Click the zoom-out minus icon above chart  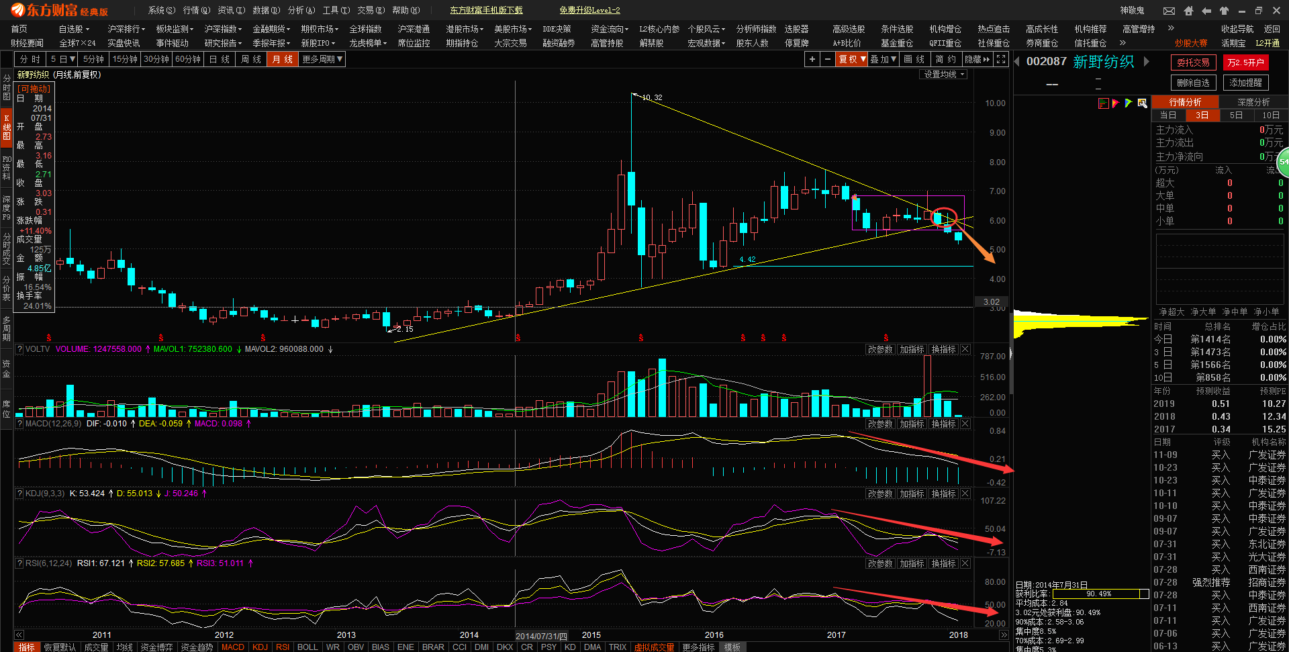pyautogui.click(x=828, y=59)
